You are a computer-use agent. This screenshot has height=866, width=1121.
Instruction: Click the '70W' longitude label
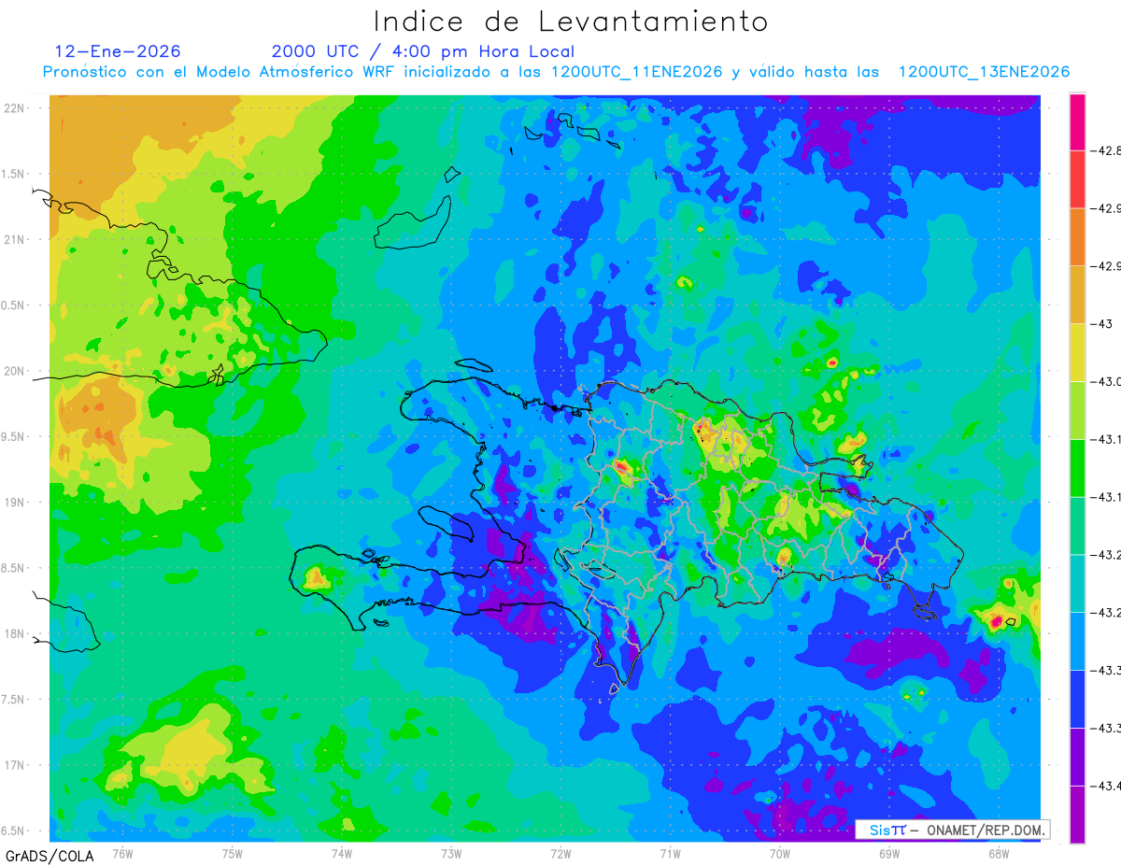[779, 853]
